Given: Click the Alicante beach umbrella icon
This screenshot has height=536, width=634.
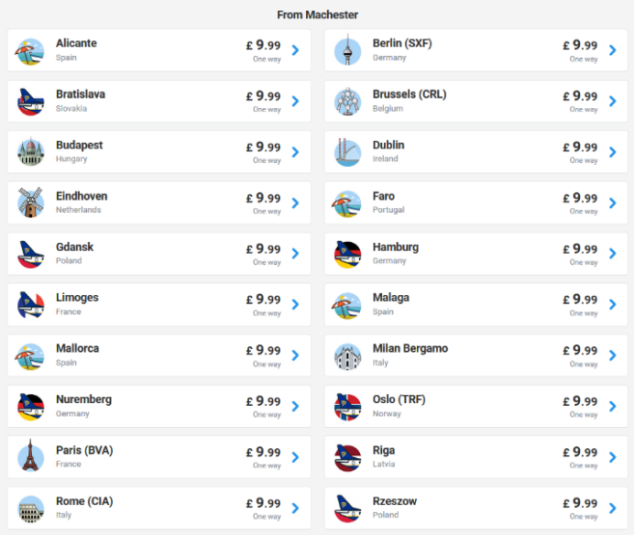Looking at the screenshot, I should 30,51.
